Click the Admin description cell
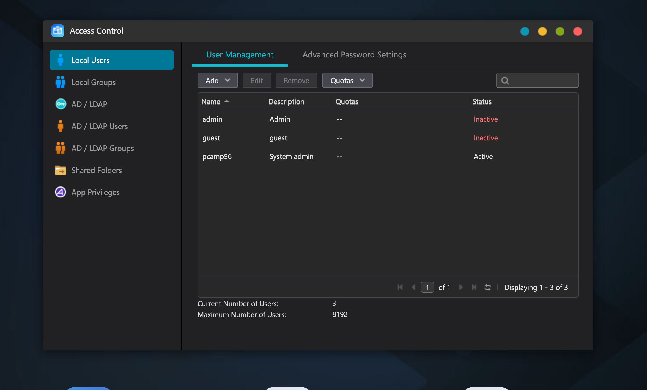Image resolution: width=647 pixels, height=390 pixels. pos(280,119)
